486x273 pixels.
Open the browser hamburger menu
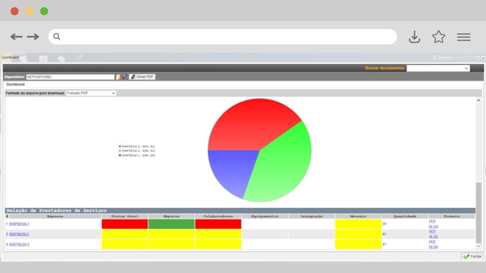(463, 37)
